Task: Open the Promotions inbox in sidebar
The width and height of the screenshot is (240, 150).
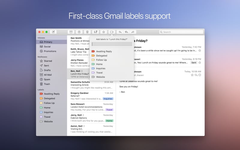Action: pyautogui.click(x=52, y=51)
